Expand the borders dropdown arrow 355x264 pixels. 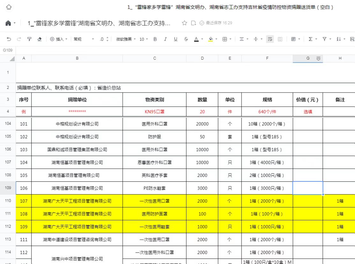coord(230,39)
